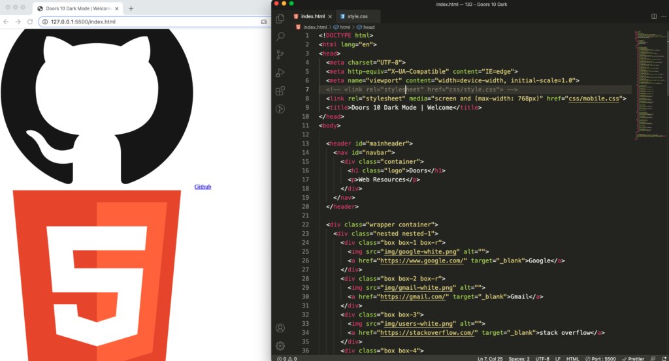Open the Run and Debug view
The image size is (669, 361).
pyautogui.click(x=280, y=73)
